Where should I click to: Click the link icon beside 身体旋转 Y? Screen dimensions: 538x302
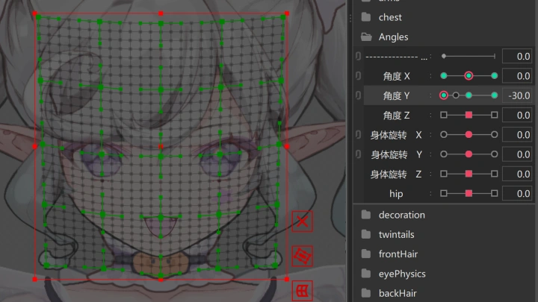pyautogui.click(x=358, y=154)
